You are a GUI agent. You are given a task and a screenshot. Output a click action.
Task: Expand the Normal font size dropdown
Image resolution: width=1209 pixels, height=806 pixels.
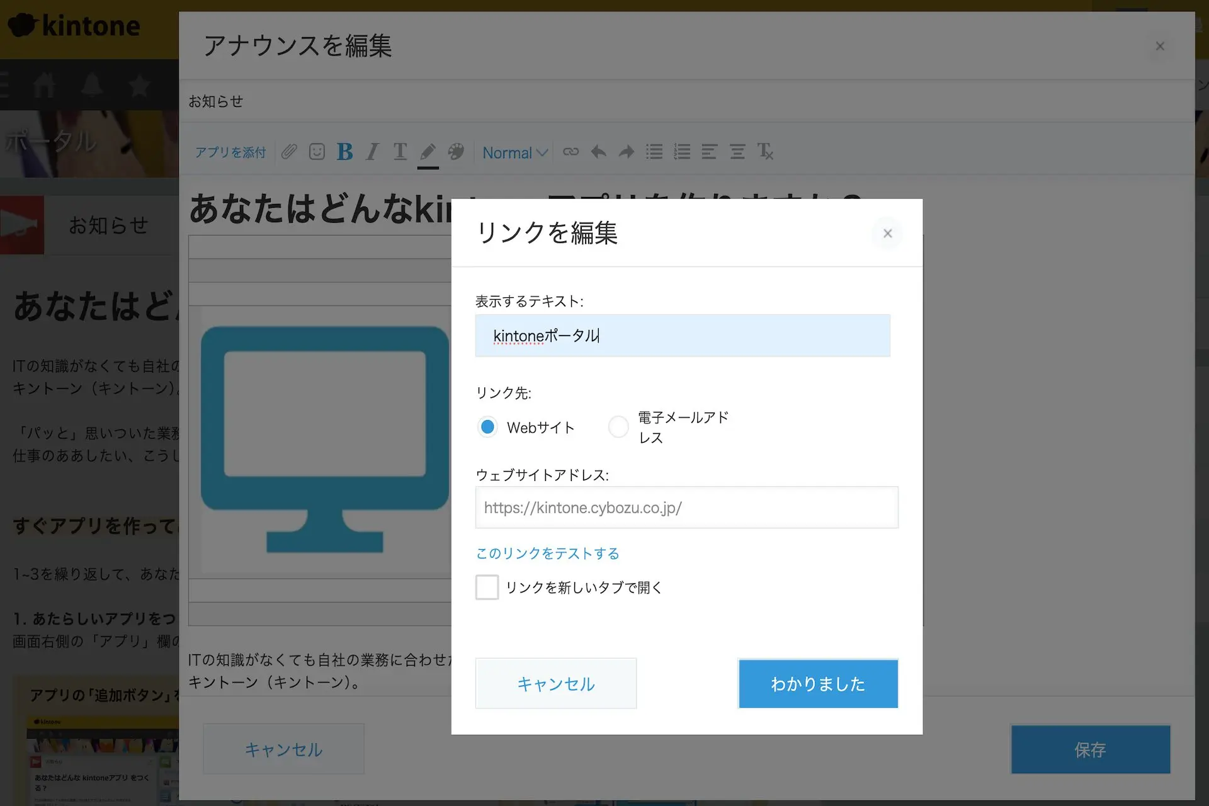[x=514, y=152]
